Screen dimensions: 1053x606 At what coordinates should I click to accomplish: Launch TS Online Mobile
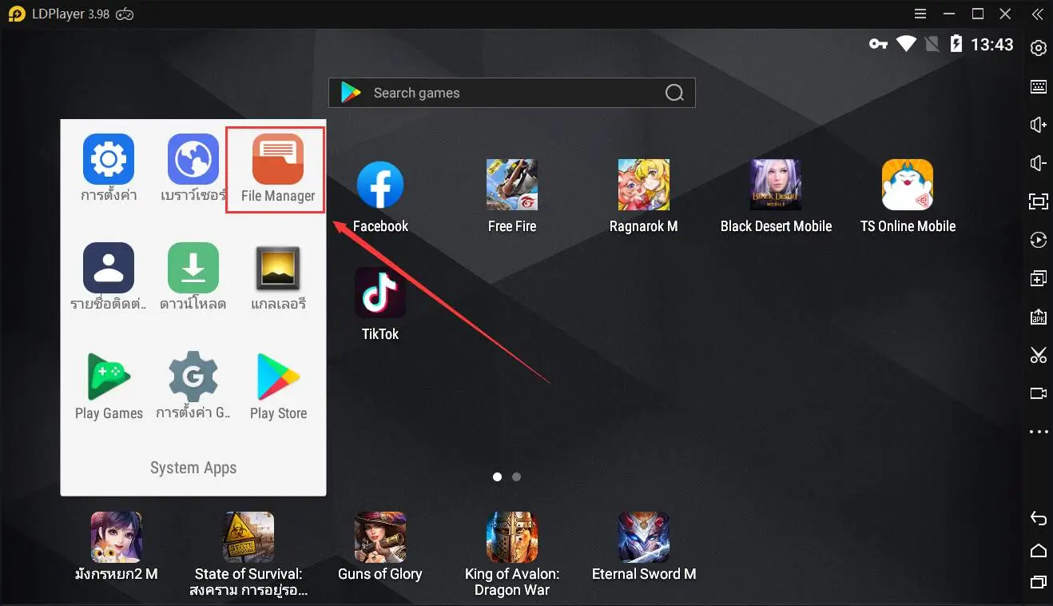[908, 197]
